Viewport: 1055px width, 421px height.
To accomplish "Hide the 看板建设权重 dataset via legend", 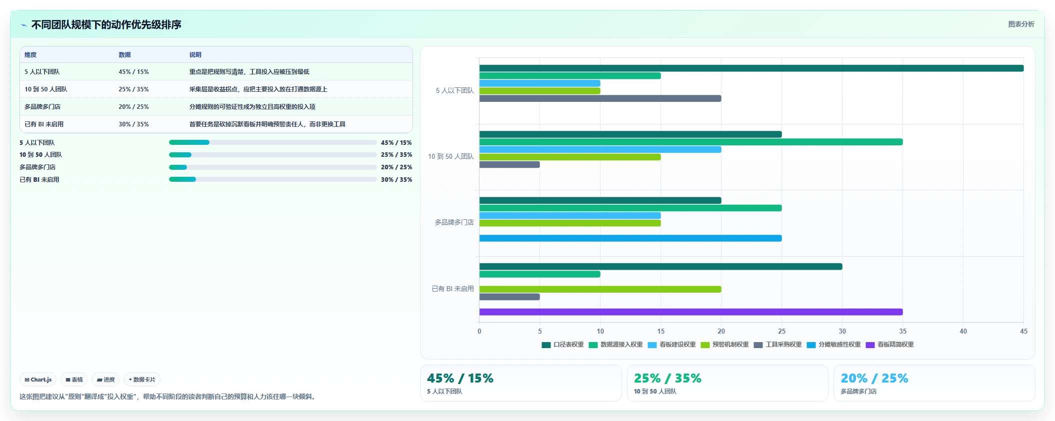I will (x=671, y=345).
